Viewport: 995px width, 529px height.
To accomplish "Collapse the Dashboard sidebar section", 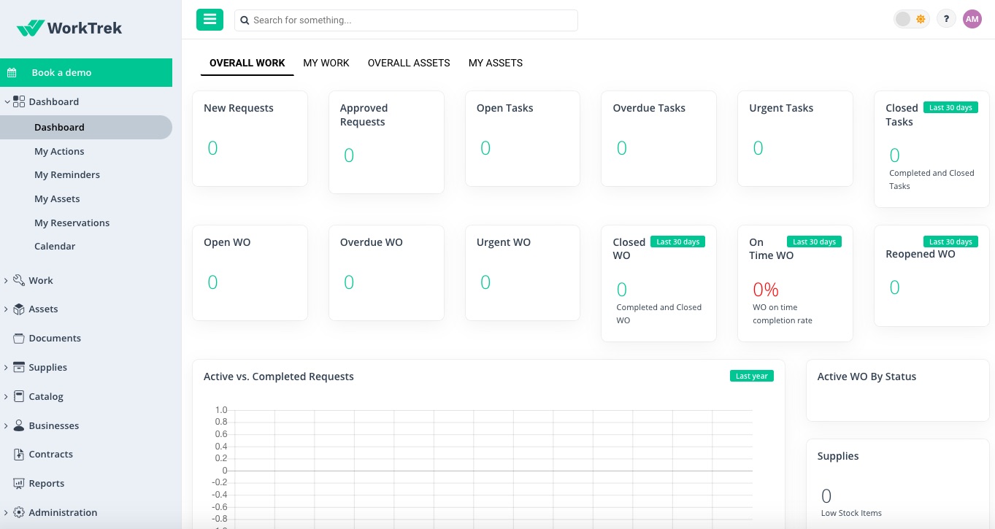I will pos(7,102).
